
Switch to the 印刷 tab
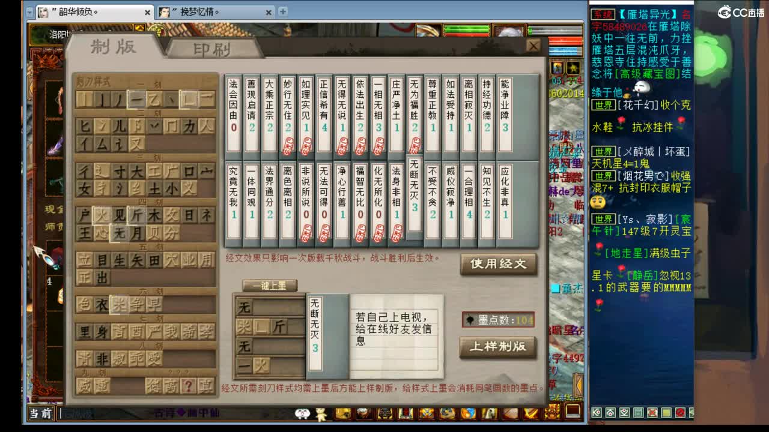pyautogui.click(x=213, y=49)
